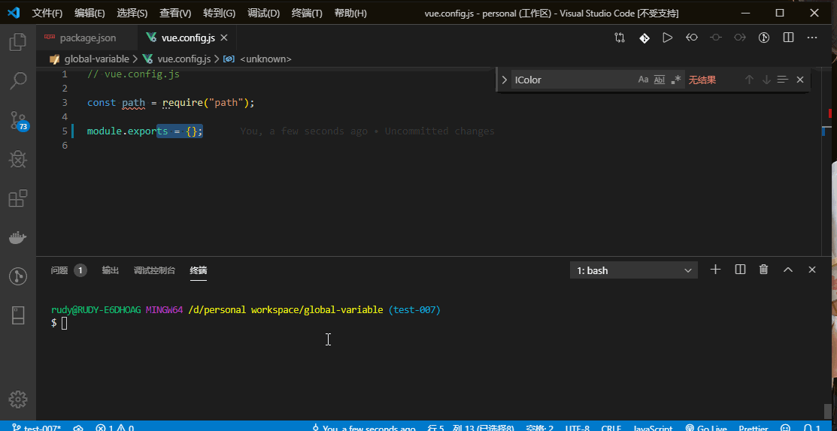837x431 pixels.
Task: Open the Run and Debug view
Action: click(x=18, y=158)
